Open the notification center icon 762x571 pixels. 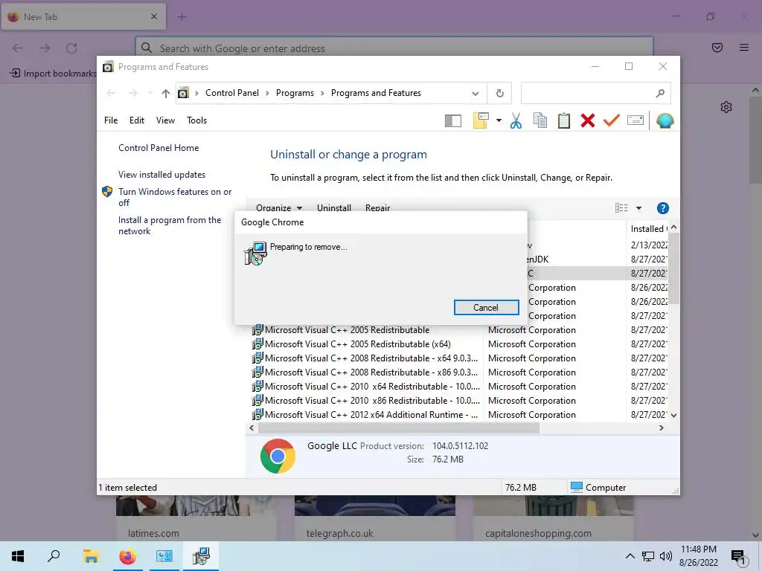(x=739, y=557)
